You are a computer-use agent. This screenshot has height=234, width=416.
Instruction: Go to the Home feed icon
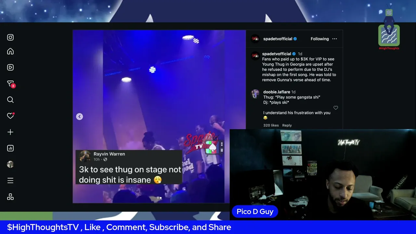pos(10,51)
